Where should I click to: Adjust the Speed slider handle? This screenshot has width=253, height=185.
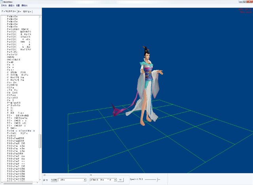point(158,179)
